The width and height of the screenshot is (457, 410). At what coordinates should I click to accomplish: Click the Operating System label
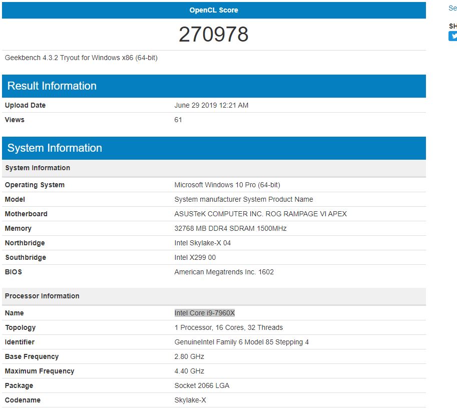[x=35, y=185]
